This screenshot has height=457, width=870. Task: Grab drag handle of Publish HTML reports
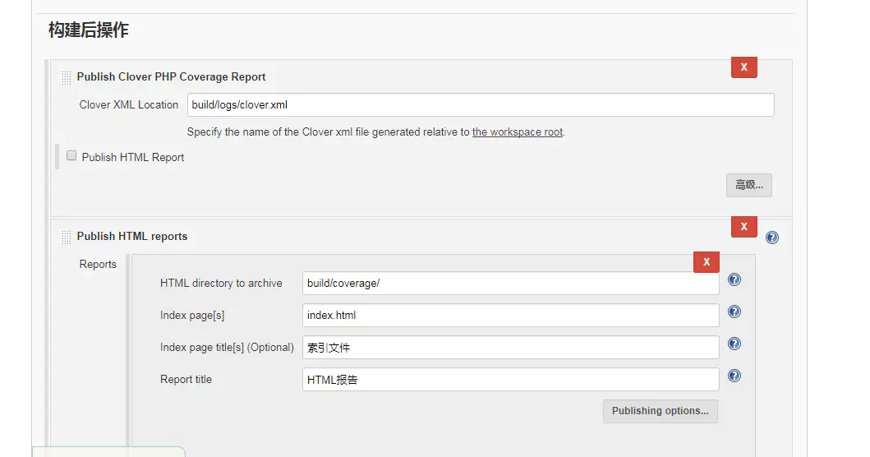coord(66,237)
